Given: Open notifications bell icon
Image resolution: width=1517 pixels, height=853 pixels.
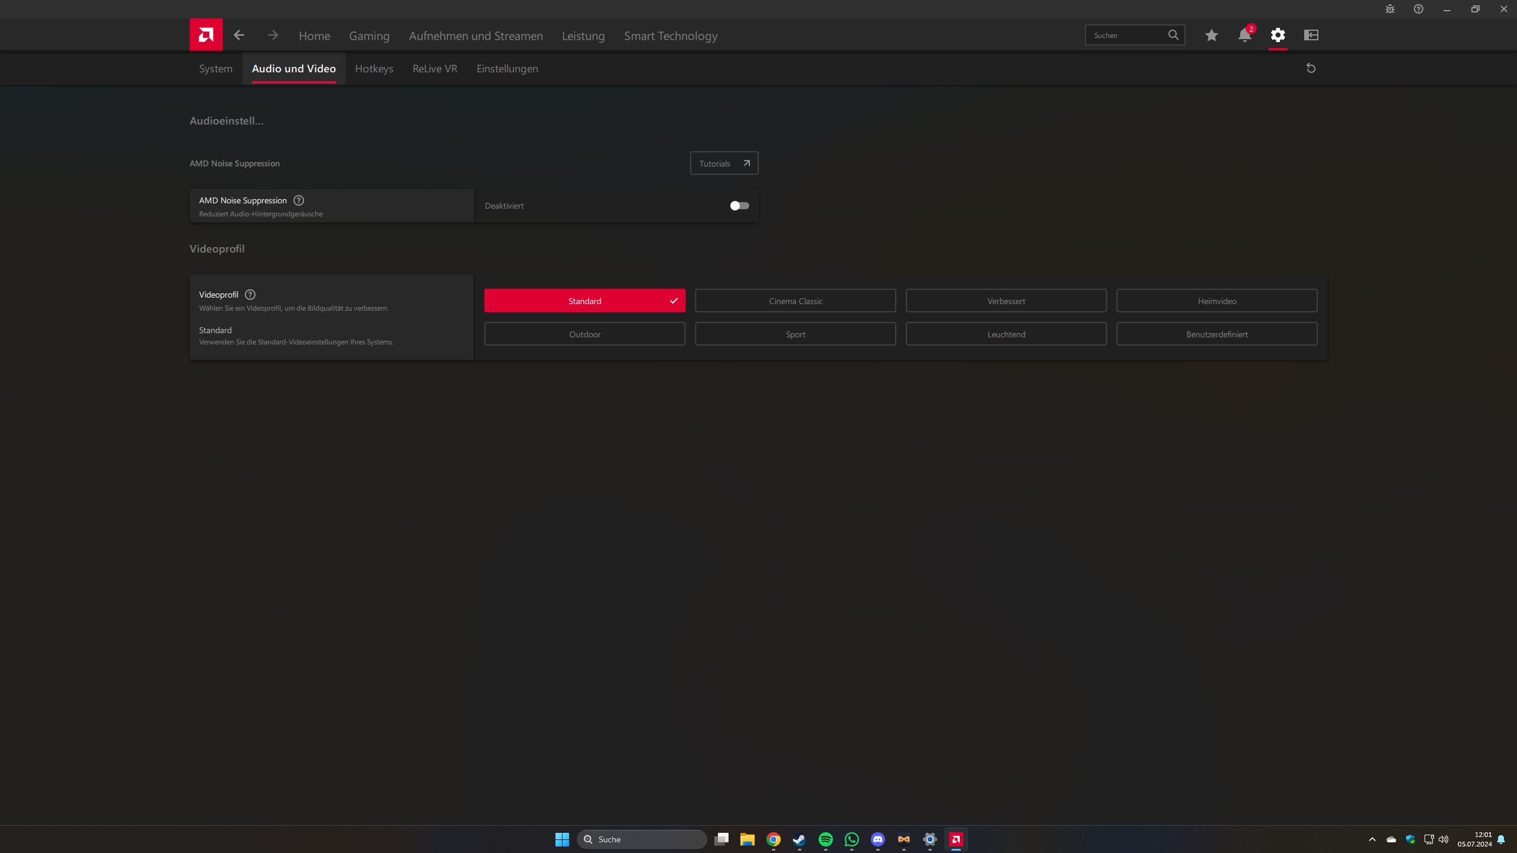Looking at the screenshot, I should coord(1244,35).
